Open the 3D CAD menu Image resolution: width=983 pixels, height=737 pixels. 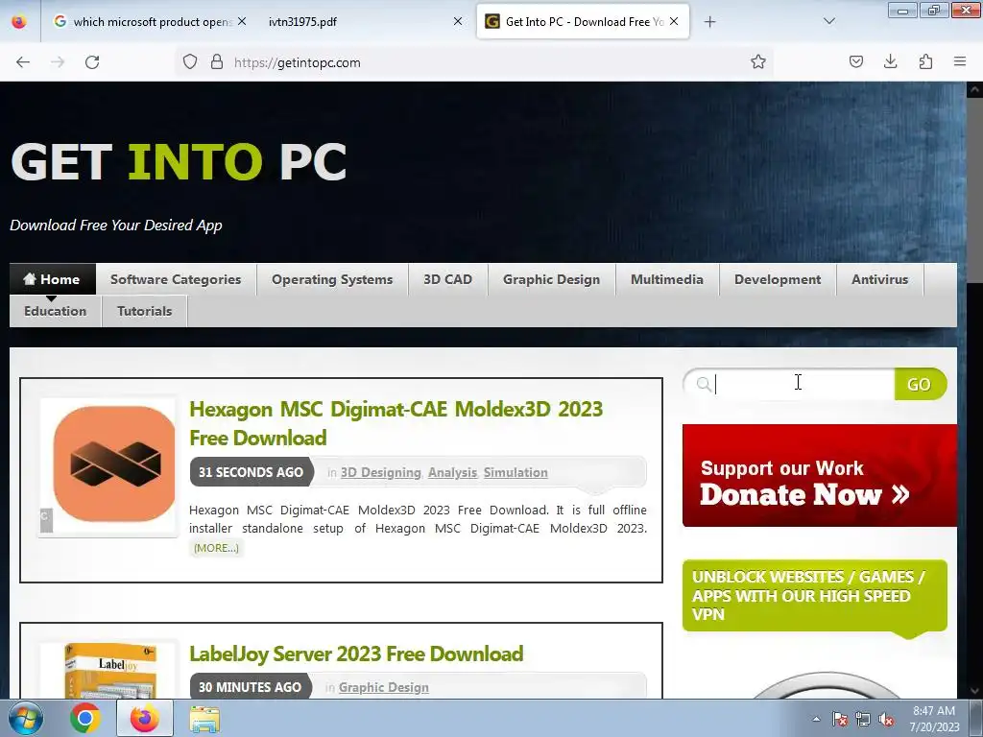(447, 279)
